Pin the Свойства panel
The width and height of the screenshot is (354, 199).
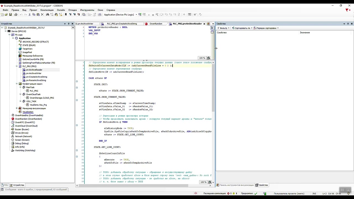point(348,24)
